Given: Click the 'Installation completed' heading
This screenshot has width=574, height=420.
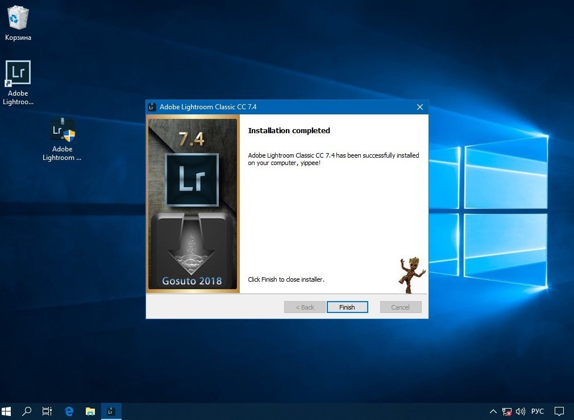Looking at the screenshot, I should tap(289, 130).
